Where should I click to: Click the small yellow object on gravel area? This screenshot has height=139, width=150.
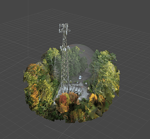coord(88,89)
